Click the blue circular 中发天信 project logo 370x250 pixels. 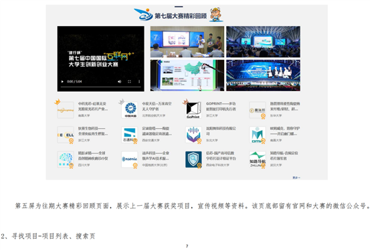[x=130, y=110]
